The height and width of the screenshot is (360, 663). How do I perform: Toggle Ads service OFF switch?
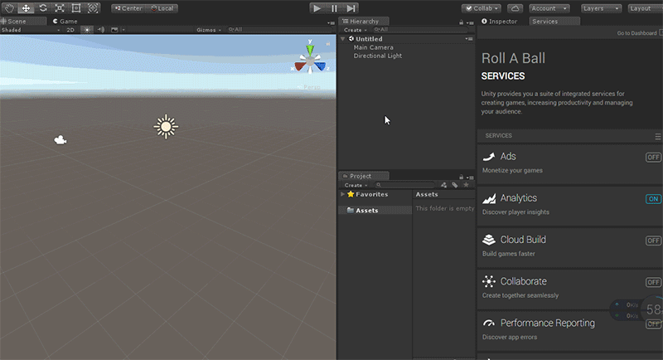[x=653, y=158]
